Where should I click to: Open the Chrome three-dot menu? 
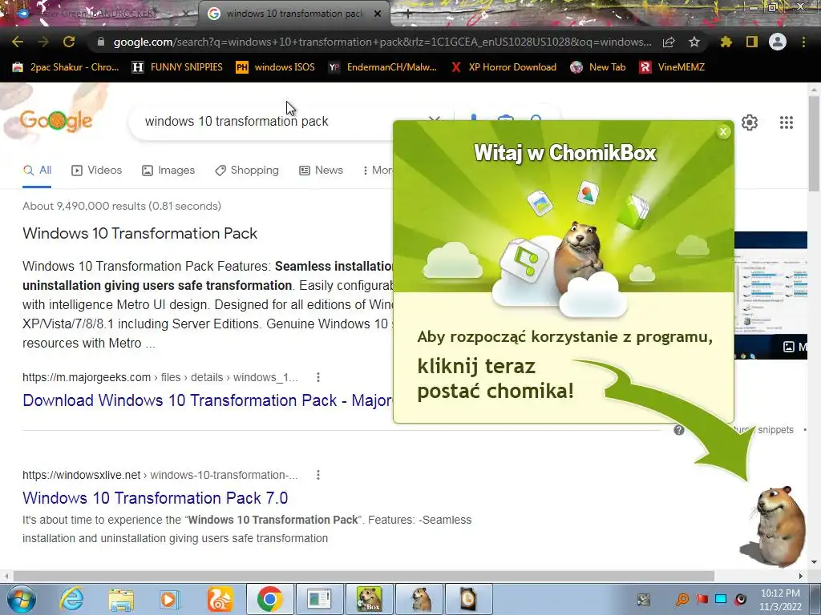coord(803,42)
